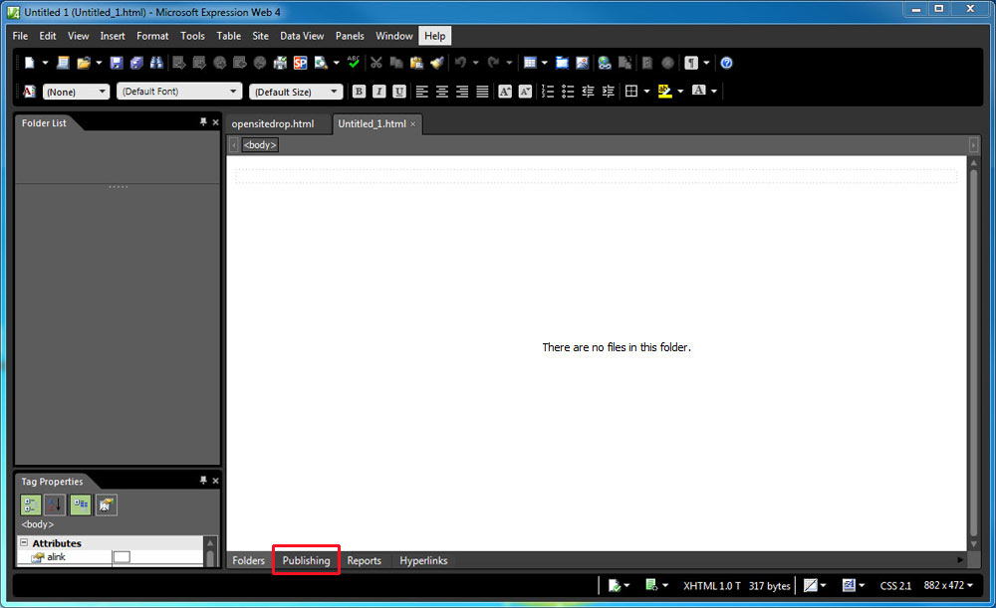Select the Format Painter brush icon

pyautogui.click(x=437, y=63)
